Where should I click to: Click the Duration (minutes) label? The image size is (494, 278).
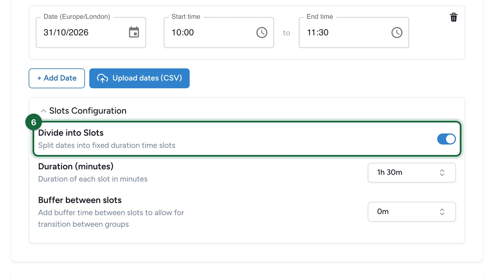click(76, 166)
